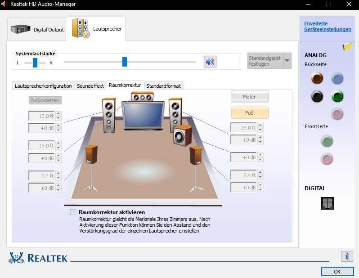359x278 pixels.
Task: Click the gain field under right 15.0 ft
Action: click(x=244, y=139)
